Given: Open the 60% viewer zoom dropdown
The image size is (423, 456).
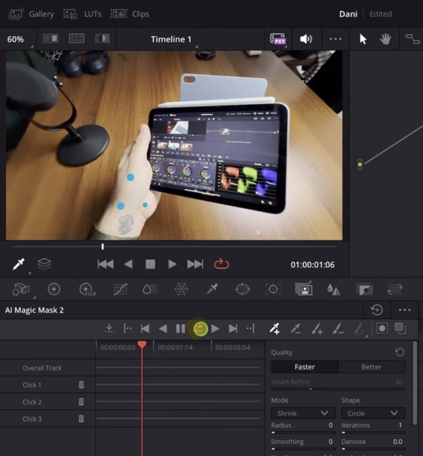Looking at the screenshot, I should (x=17, y=39).
